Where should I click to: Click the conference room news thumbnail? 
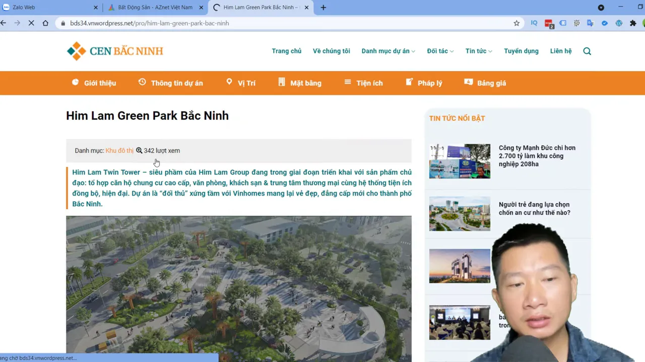(x=460, y=322)
